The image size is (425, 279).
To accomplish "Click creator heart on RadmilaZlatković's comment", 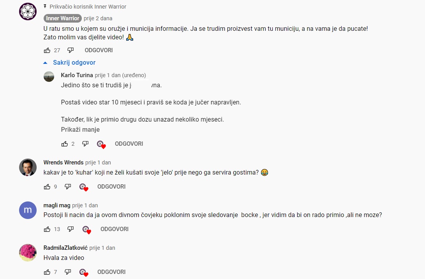I will (84, 272).
